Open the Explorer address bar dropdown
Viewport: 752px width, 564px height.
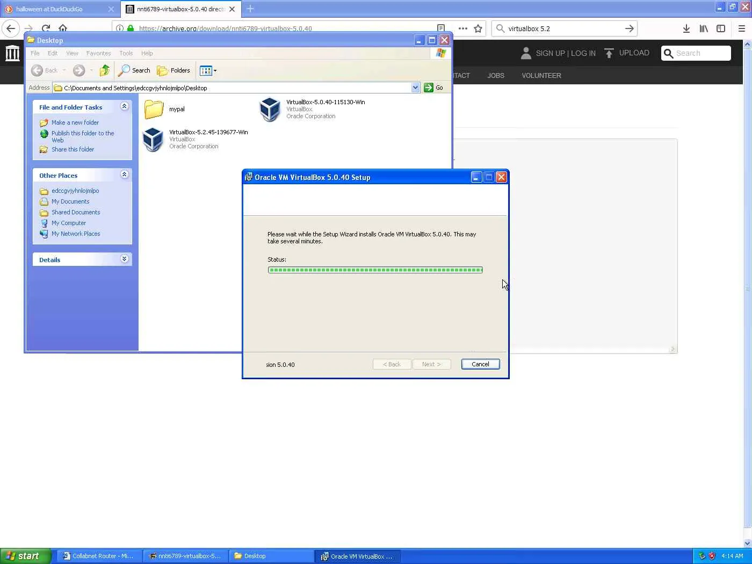pyautogui.click(x=415, y=88)
